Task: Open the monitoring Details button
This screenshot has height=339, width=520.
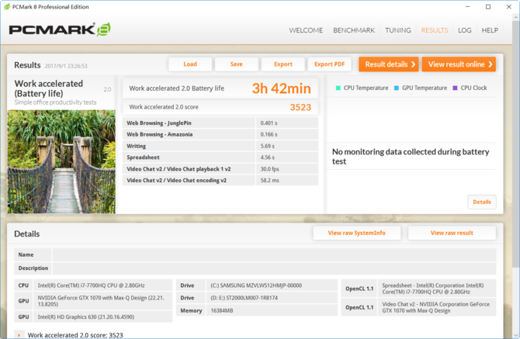Action: [x=481, y=202]
